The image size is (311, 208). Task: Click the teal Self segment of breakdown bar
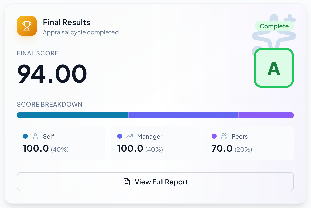click(72, 115)
